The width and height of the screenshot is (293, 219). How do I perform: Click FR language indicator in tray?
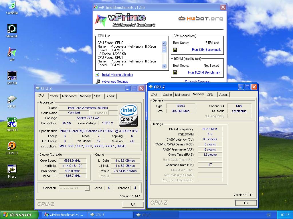pyautogui.click(x=268, y=215)
